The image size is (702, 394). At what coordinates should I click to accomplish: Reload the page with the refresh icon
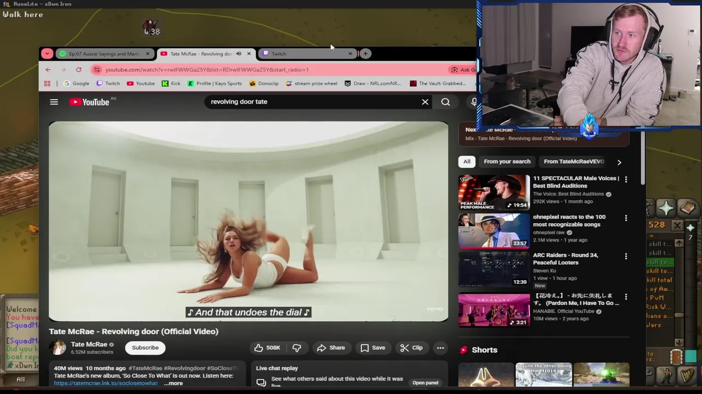pyautogui.click(x=78, y=69)
